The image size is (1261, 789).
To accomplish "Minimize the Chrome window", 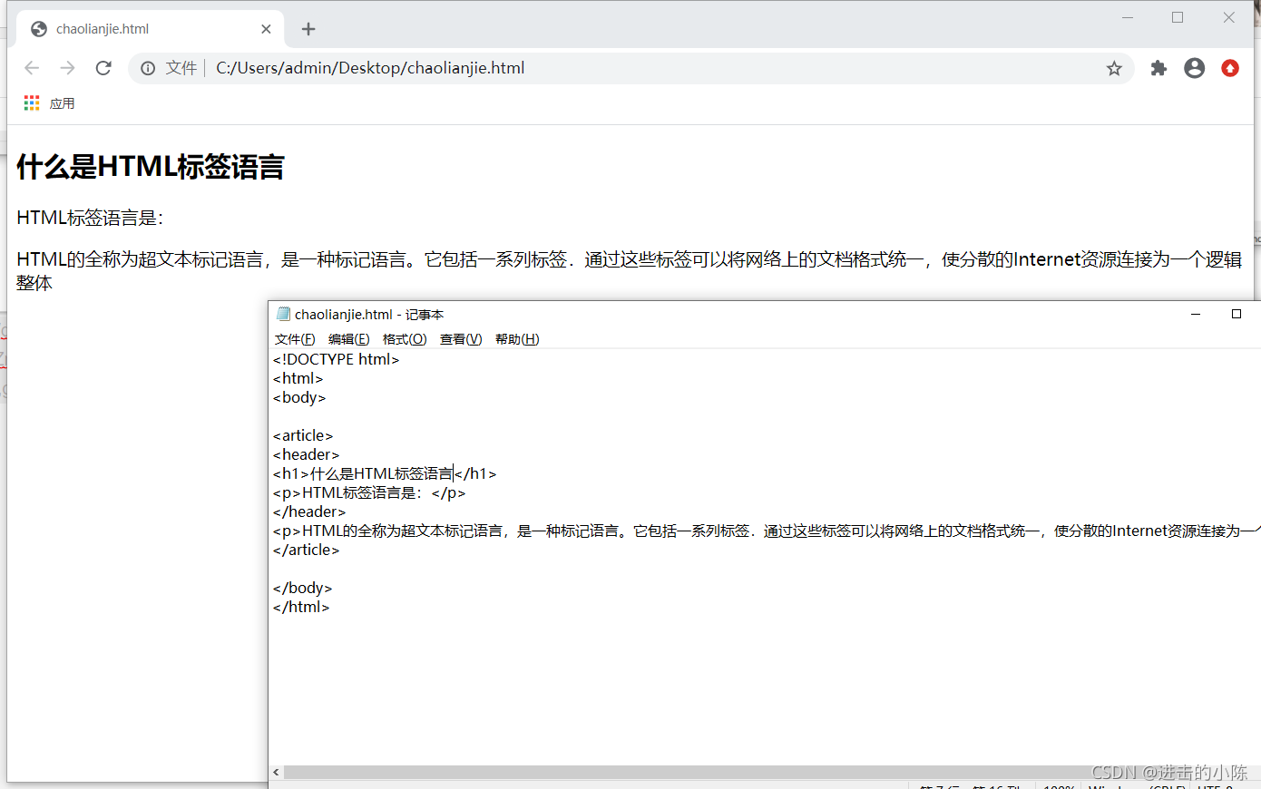I will point(1128,17).
